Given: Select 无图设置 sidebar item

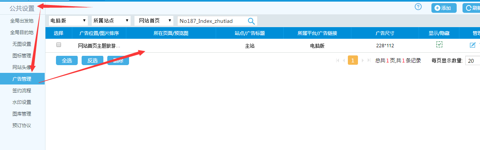Looking at the screenshot, I should point(22,44).
